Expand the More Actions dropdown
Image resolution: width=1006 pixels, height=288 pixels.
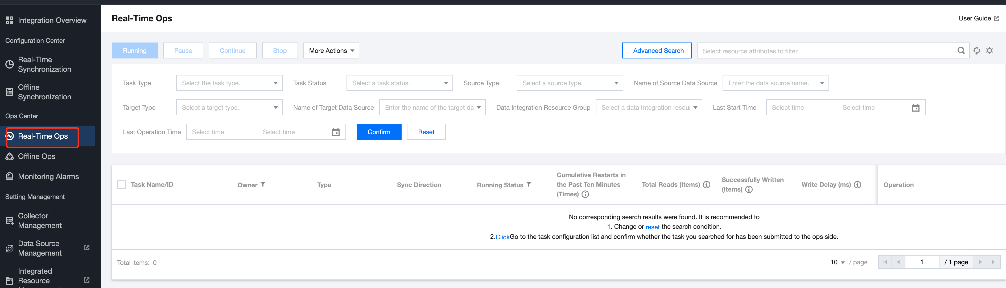coord(331,51)
